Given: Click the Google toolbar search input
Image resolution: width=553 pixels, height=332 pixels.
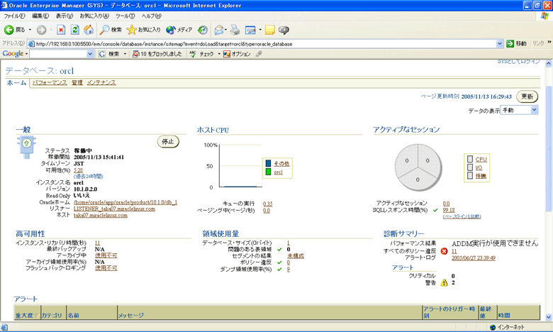Looking at the screenshot, I should point(58,54).
